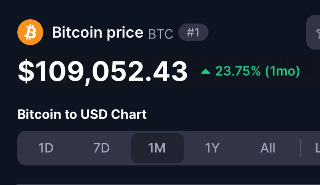
Task: Click the Bitcoin to USD Chart heading
Action: pos(82,115)
